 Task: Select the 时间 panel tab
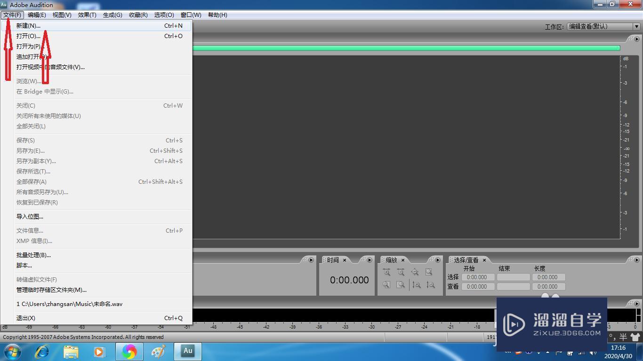[333, 260]
